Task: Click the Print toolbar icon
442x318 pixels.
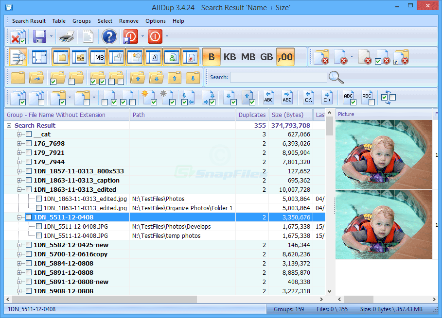Action: pos(67,36)
